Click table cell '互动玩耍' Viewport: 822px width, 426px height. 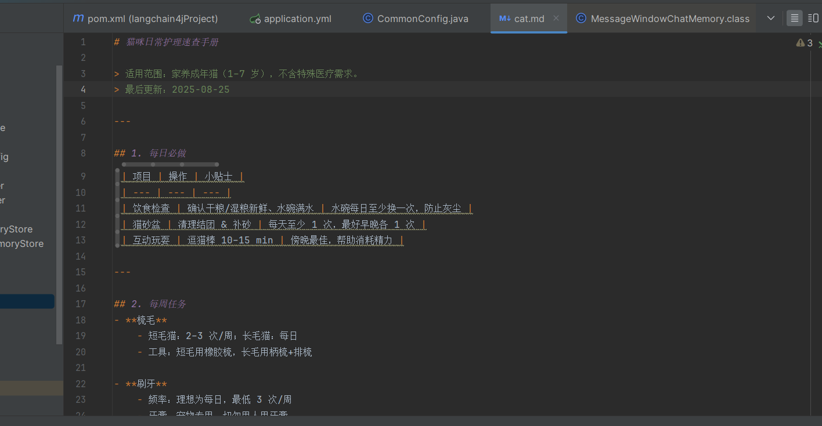pos(152,240)
